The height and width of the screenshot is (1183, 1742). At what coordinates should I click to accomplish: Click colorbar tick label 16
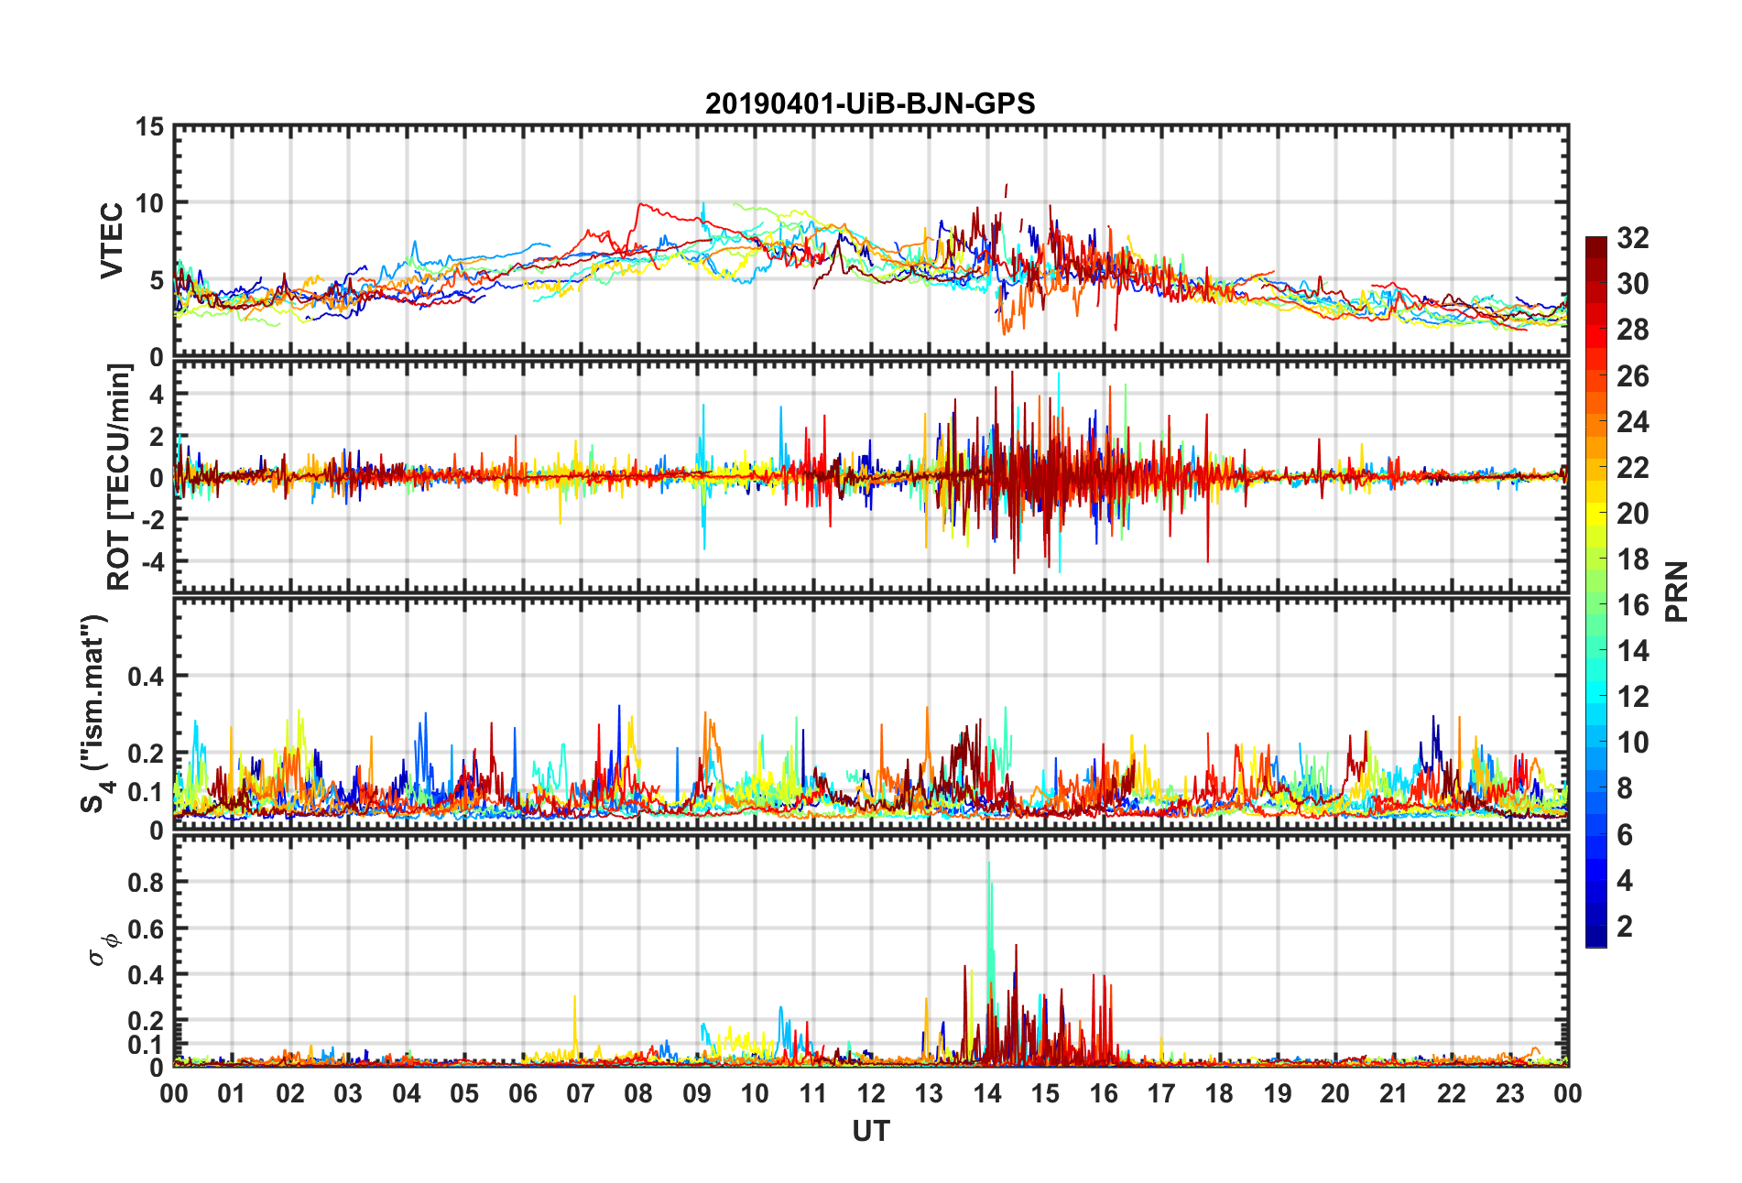1633,604
